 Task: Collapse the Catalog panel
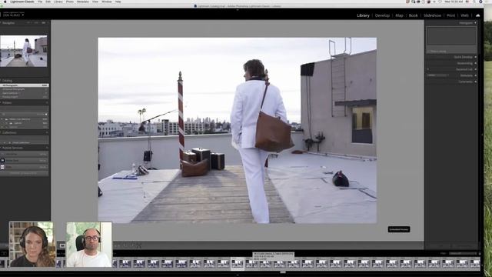click(x=7, y=81)
